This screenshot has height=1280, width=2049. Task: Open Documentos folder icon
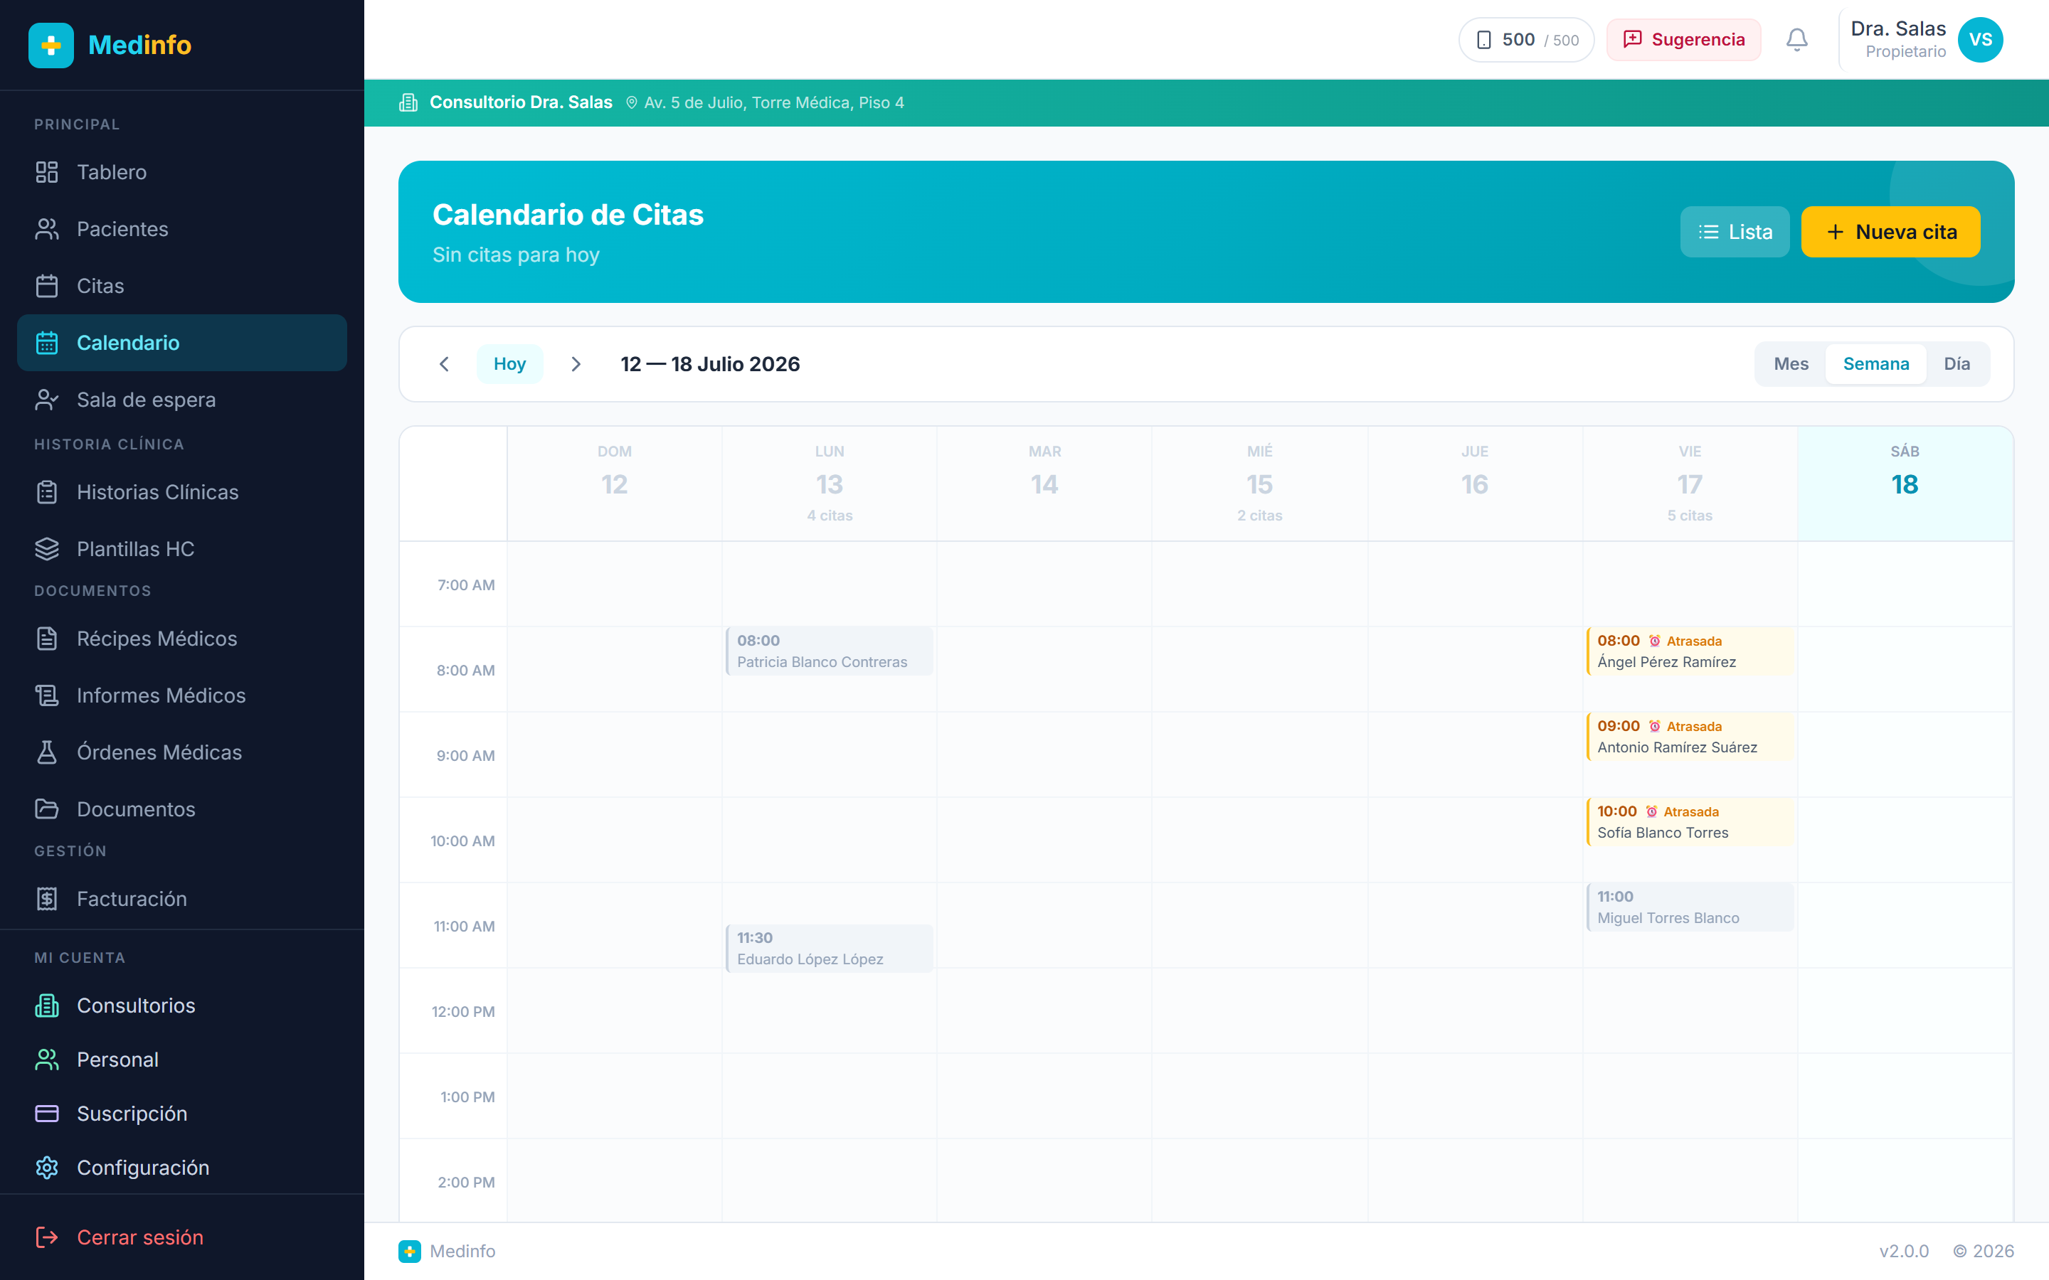[x=46, y=809]
